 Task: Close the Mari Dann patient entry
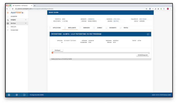[x=25, y=23]
